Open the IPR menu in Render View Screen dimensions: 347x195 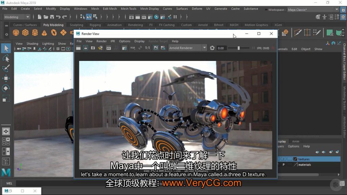coord(113,41)
